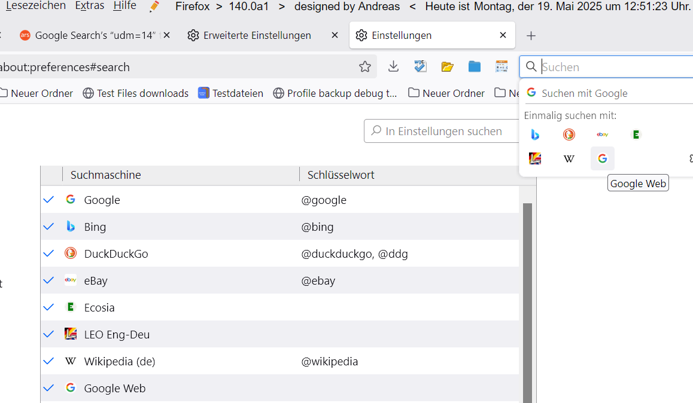Search once with Wikipedia icon
The image size is (693, 403).
pos(569,158)
